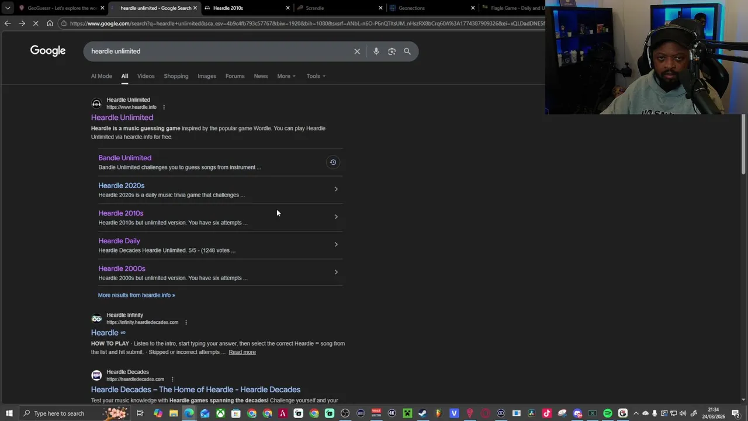Submit the search with the magnifier icon

click(407, 51)
